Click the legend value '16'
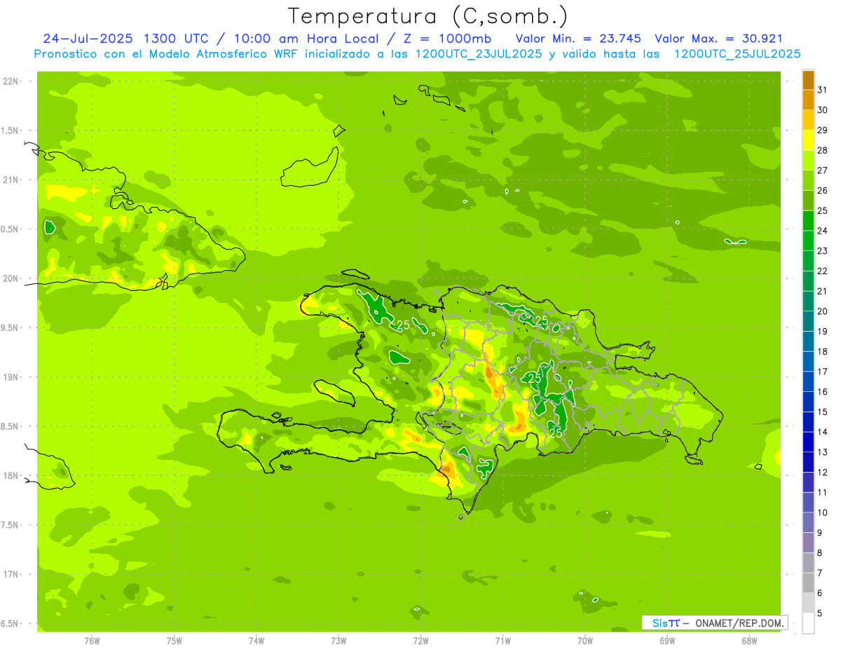This screenshot has width=841, height=650. 823,392
